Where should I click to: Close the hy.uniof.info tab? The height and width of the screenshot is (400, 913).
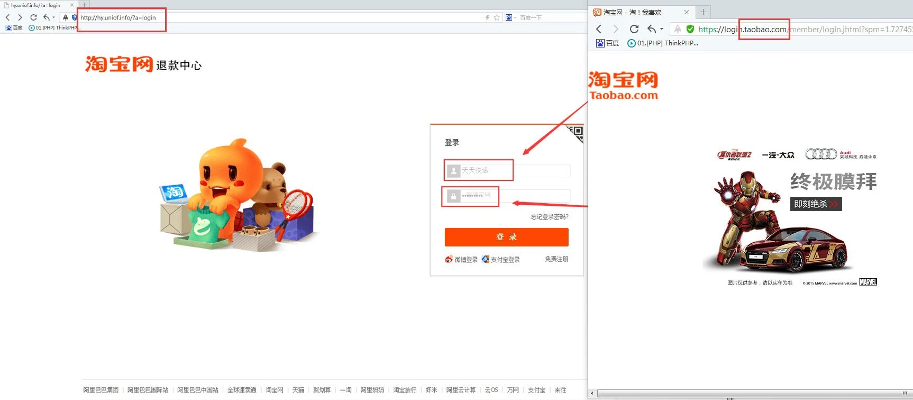pos(72,5)
